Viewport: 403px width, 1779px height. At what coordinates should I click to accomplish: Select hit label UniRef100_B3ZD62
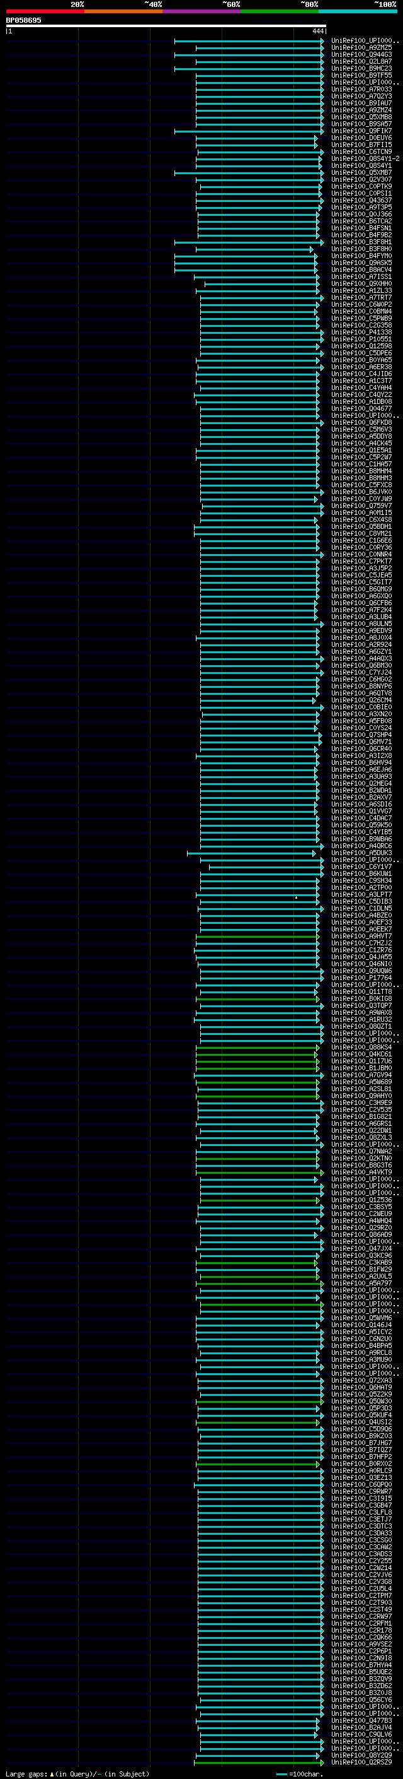pyautogui.click(x=361, y=1686)
